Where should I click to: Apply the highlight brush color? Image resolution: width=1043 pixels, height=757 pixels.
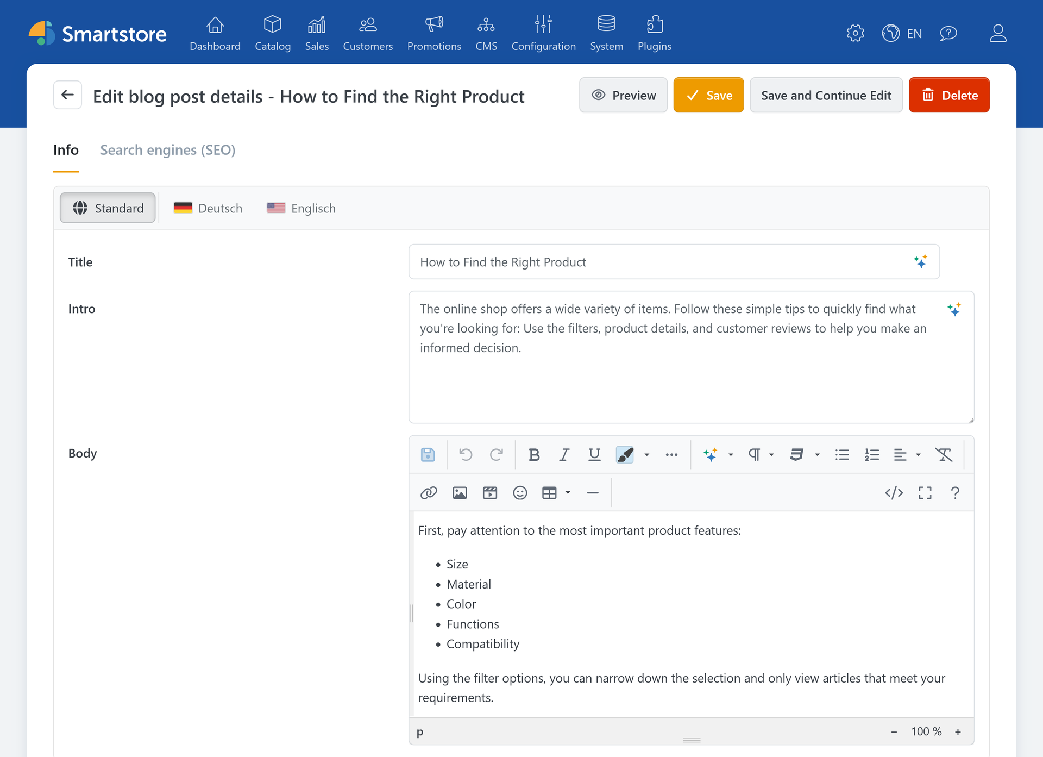coord(625,454)
